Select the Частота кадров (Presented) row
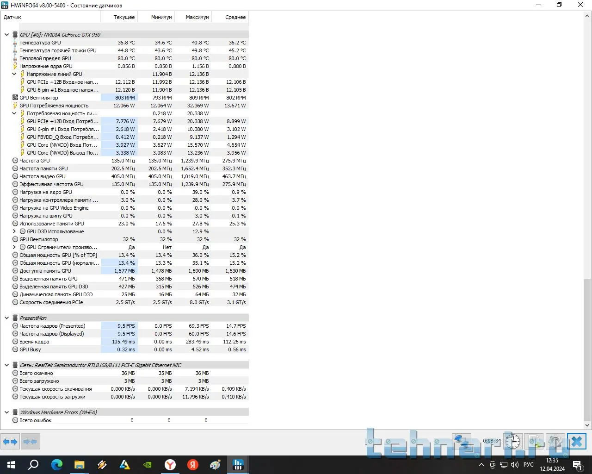The width and height of the screenshot is (592, 474). [130, 326]
